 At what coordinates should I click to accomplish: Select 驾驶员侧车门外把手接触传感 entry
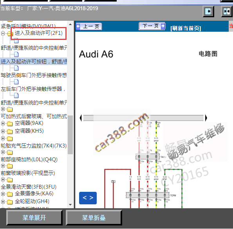point(34,75)
